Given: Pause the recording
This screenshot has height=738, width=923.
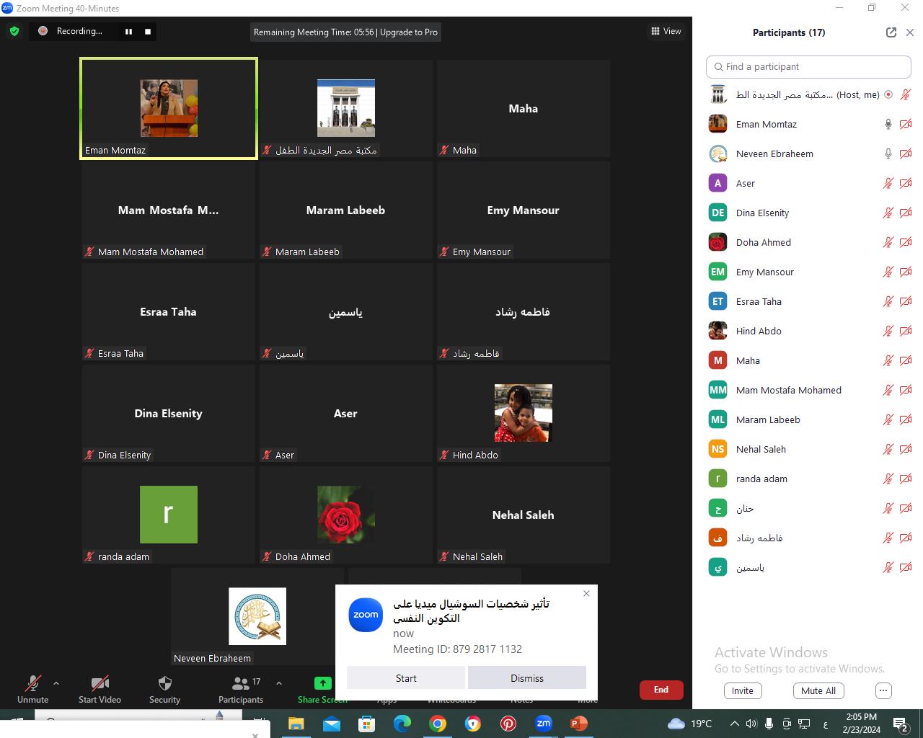Looking at the screenshot, I should coord(129,32).
